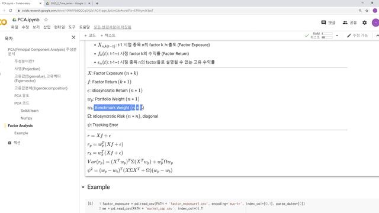Add a text cell
The width and height of the screenshot is (379, 213).
pyautogui.click(x=108, y=35)
